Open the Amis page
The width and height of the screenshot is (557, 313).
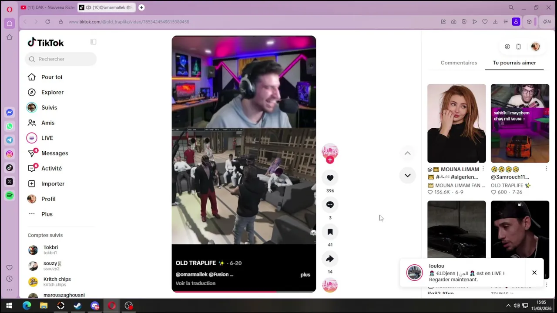(x=48, y=123)
